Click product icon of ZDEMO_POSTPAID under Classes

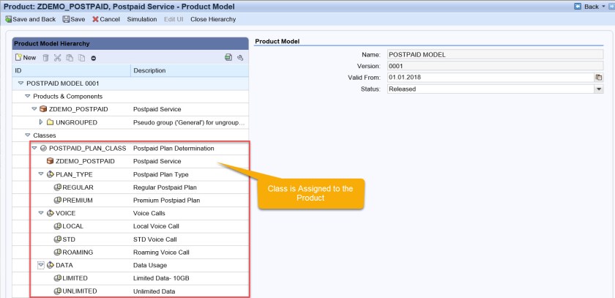pyautogui.click(x=50, y=161)
